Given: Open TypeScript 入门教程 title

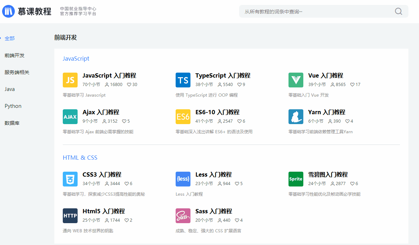Looking at the screenshot, I should [x=223, y=75].
